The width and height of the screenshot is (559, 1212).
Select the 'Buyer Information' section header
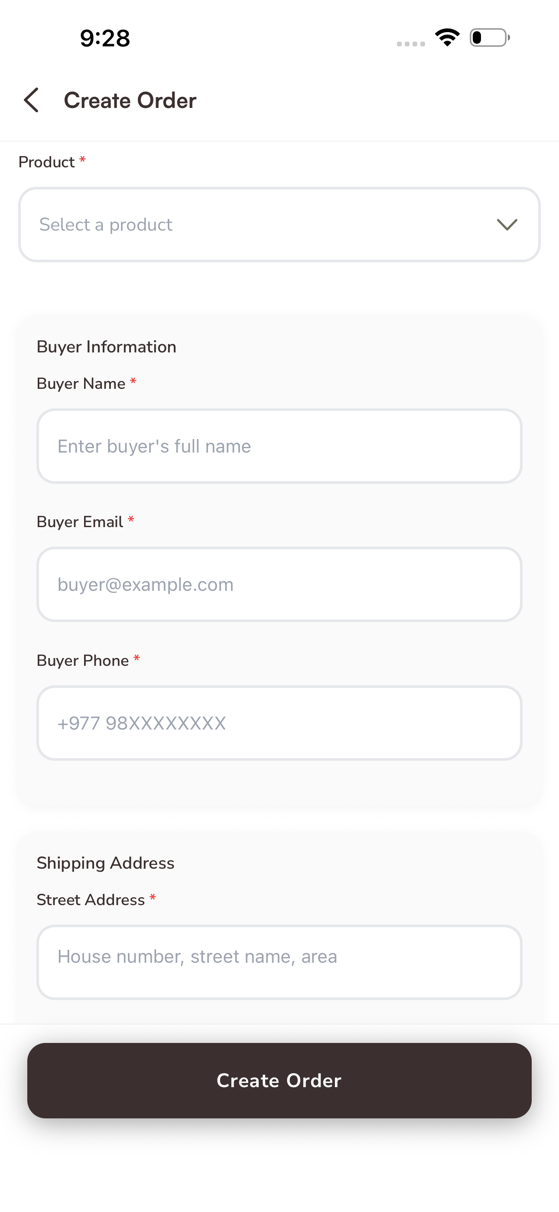point(106,347)
